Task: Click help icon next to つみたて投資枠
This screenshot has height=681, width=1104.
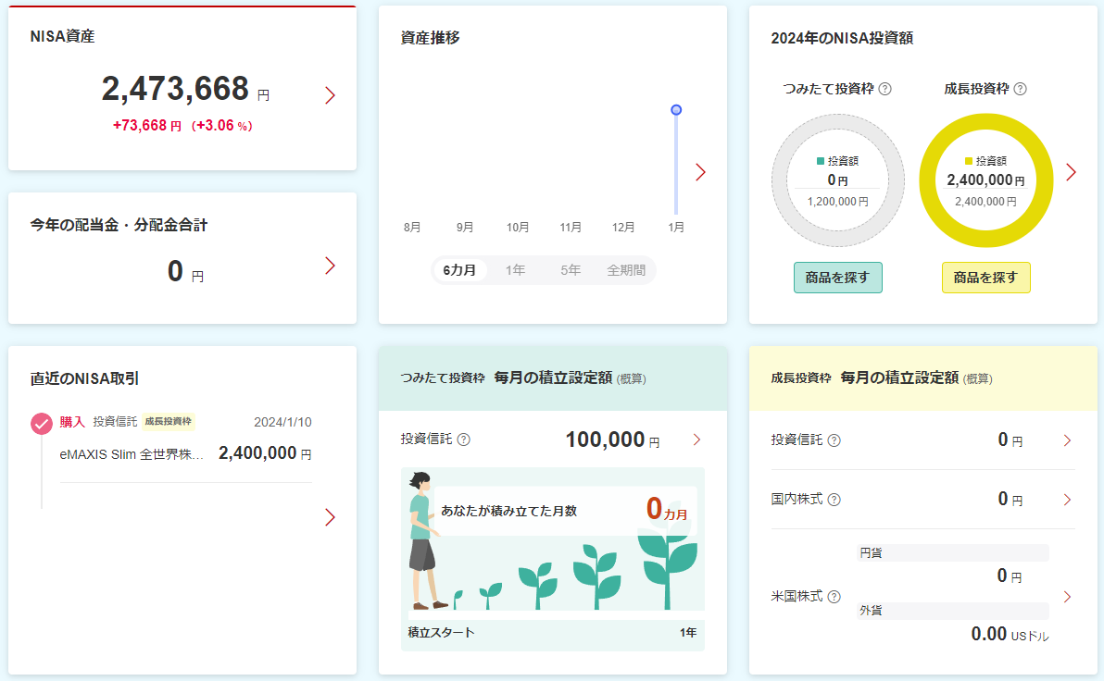Action: pyautogui.click(x=885, y=89)
